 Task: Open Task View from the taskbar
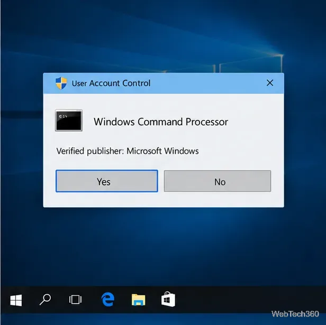pyautogui.click(x=75, y=300)
